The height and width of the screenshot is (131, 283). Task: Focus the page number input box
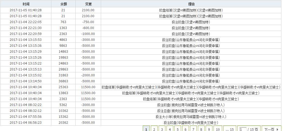(x=243, y=129)
